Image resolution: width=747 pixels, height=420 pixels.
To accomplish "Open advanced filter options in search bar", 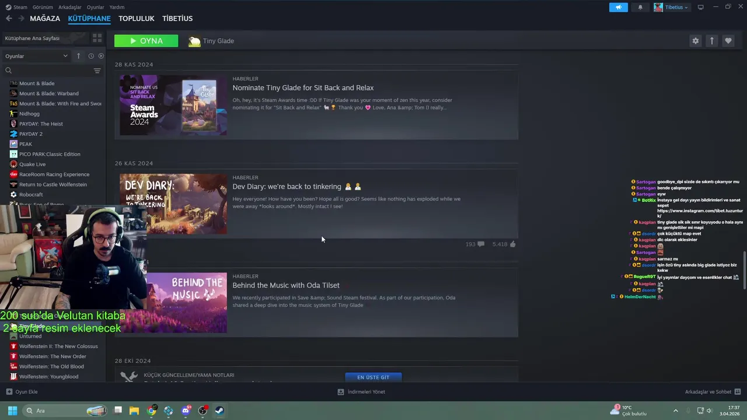I will 97,71.
